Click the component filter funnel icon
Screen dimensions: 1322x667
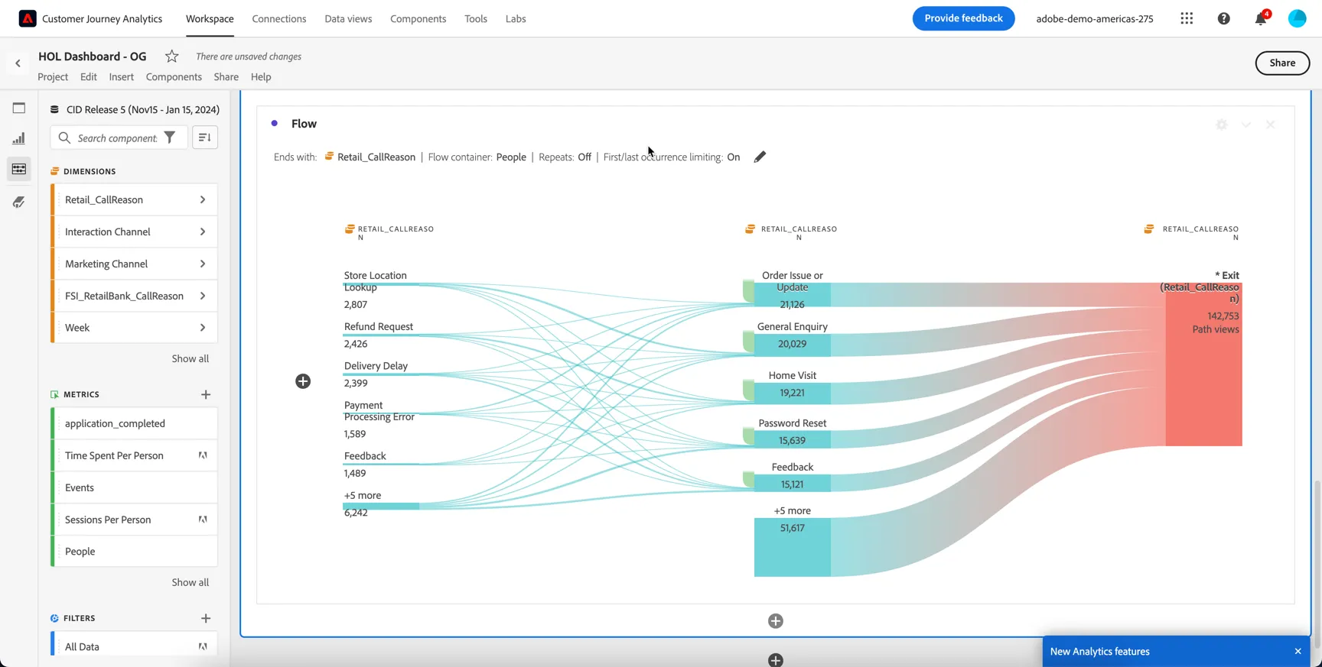(170, 138)
